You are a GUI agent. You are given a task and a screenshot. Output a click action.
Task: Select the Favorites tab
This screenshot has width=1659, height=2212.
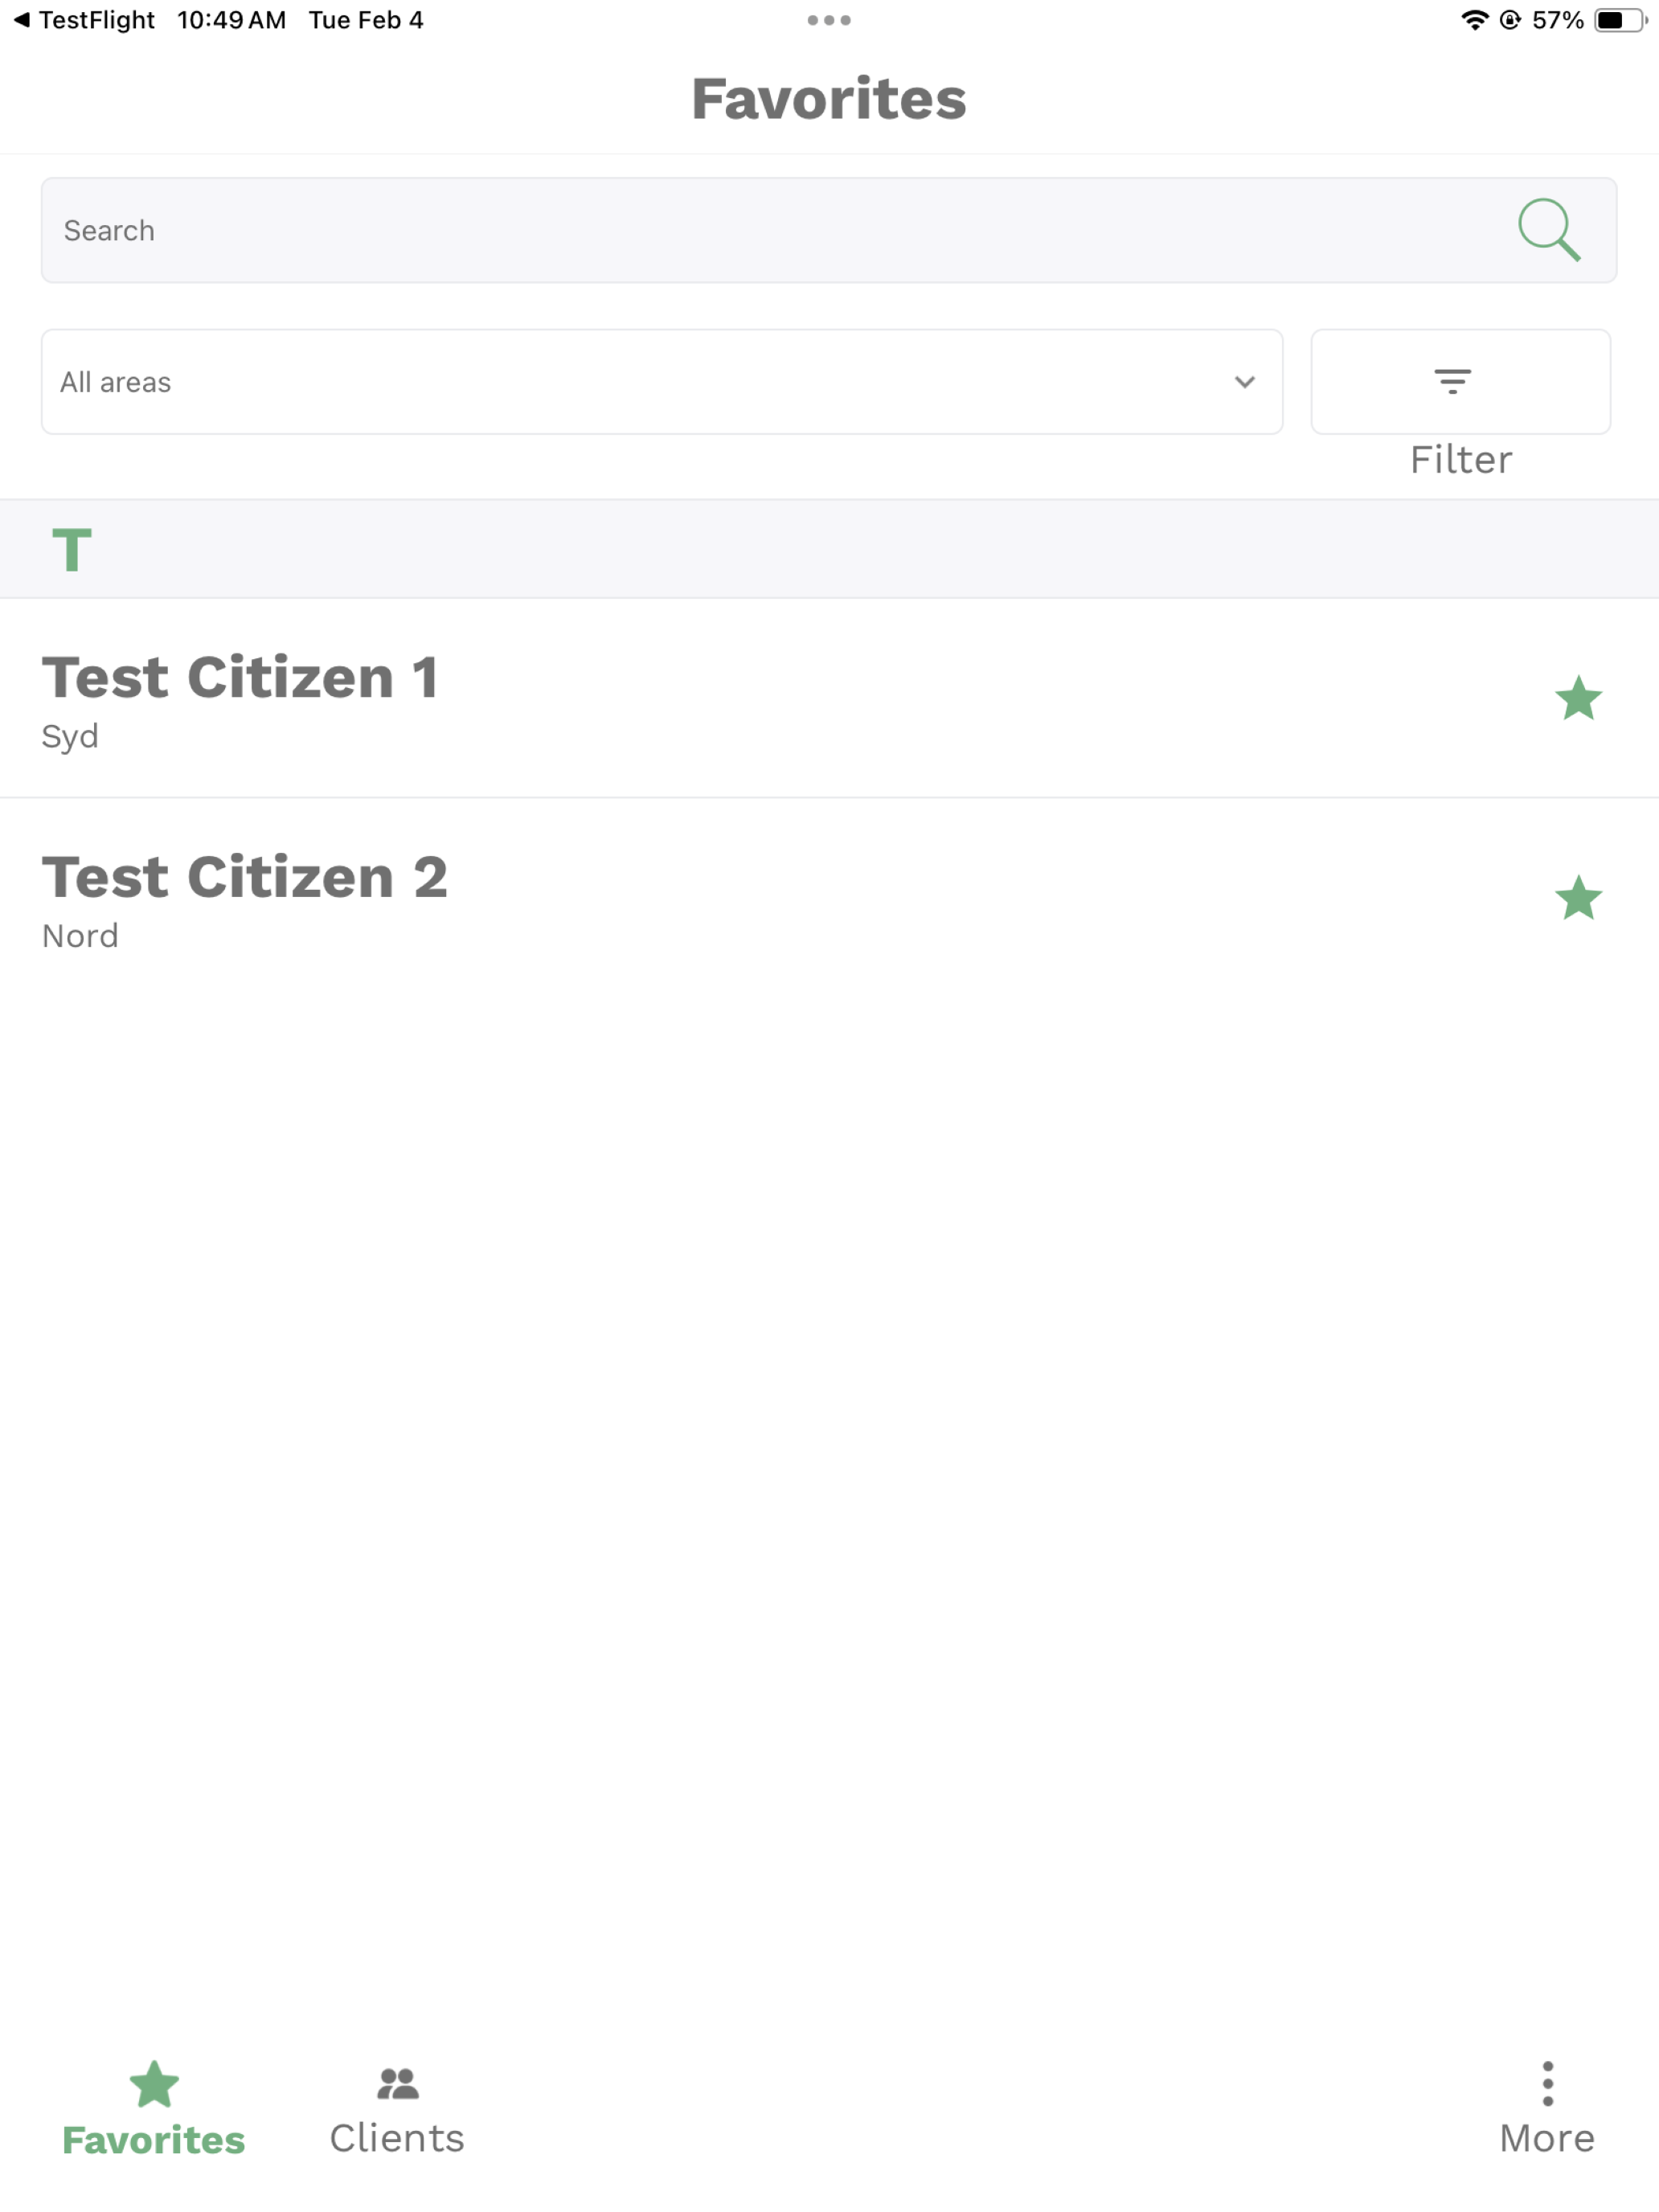tap(154, 2111)
